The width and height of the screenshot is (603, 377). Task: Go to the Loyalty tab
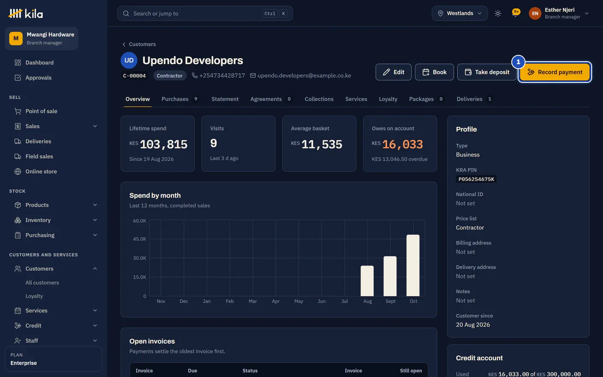click(x=388, y=99)
